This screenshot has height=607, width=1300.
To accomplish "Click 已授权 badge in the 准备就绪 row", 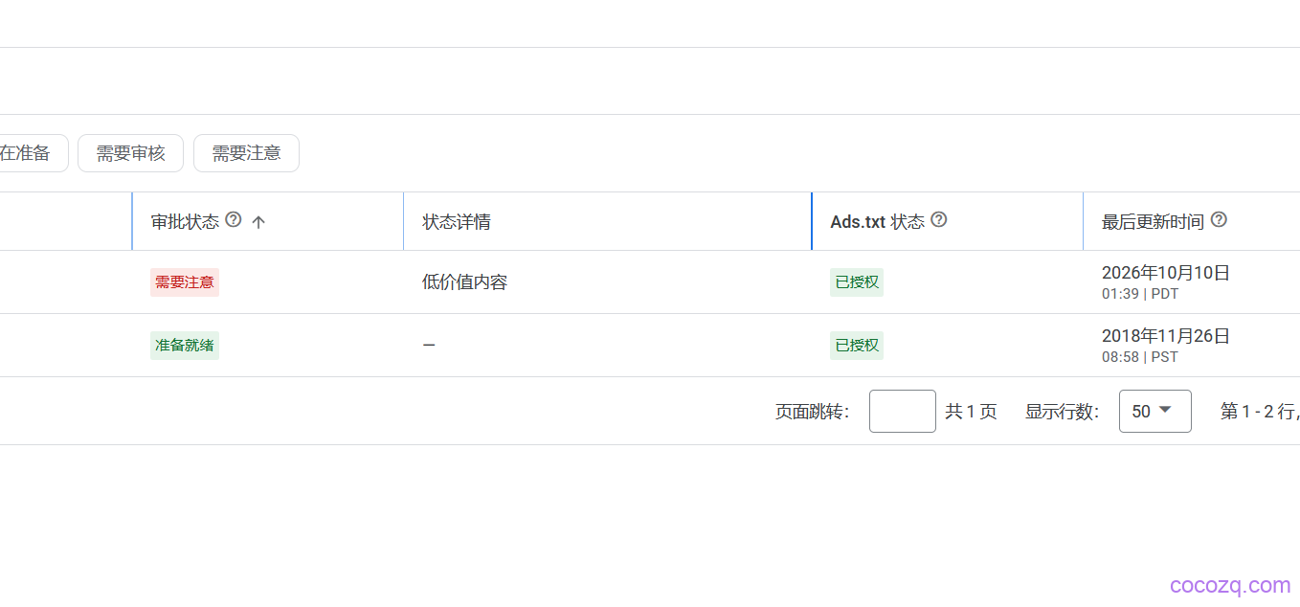I will tap(857, 346).
